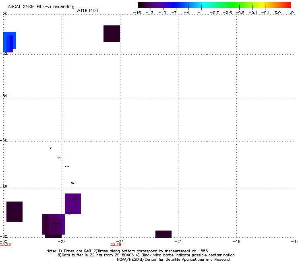Select the -0.5 color scale value
This screenshot has width=298, height=262.
pos(240,13)
